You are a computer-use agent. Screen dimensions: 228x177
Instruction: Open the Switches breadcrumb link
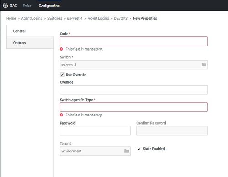(x=55, y=18)
